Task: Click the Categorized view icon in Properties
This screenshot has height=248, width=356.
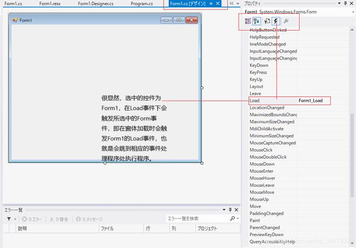Action: [248, 21]
